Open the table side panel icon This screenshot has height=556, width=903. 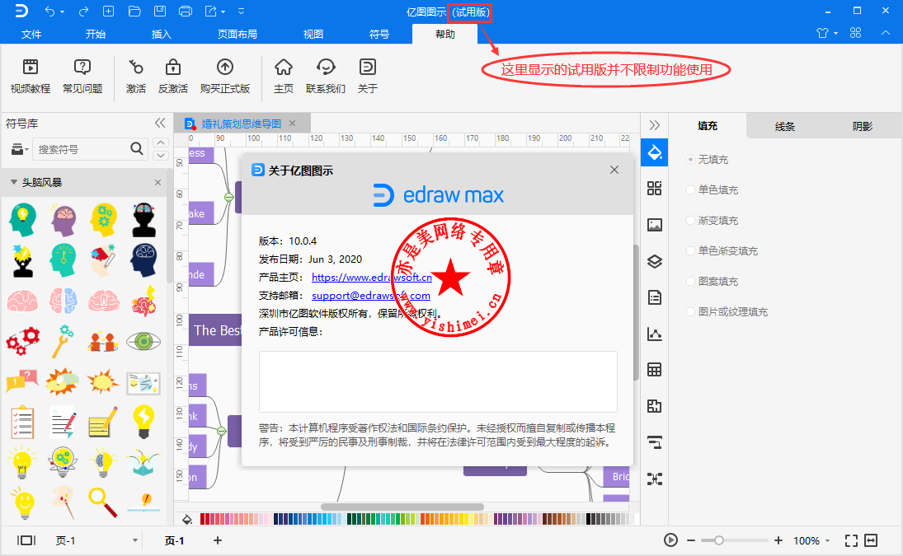[x=654, y=370]
